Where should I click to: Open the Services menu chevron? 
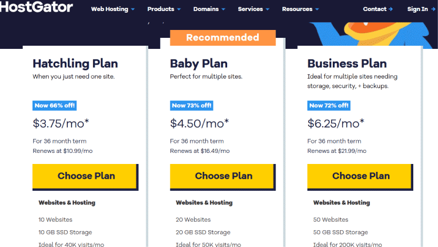point(267,9)
